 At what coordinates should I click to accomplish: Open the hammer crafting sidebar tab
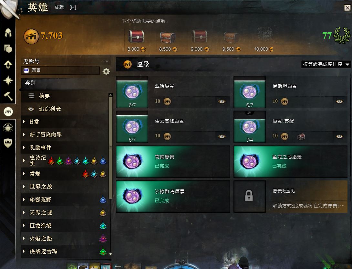pos(8,96)
